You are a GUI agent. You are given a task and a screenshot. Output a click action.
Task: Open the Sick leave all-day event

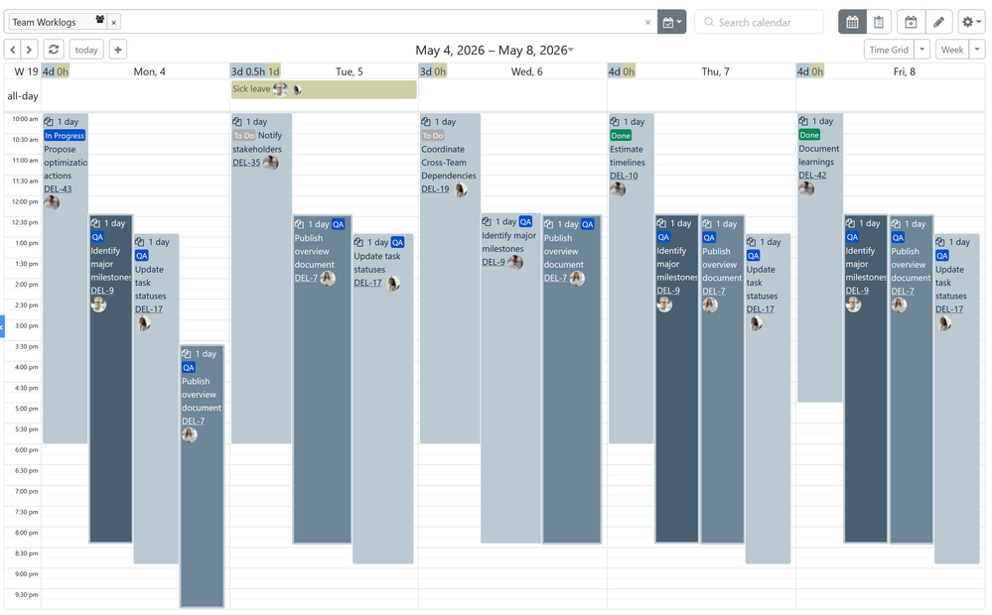point(324,89)
